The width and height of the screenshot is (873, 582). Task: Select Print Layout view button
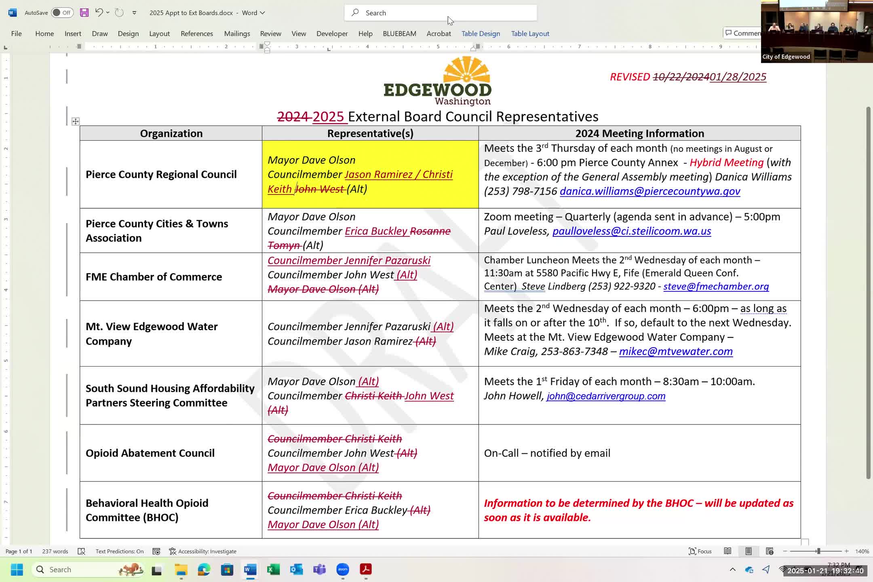749,551
